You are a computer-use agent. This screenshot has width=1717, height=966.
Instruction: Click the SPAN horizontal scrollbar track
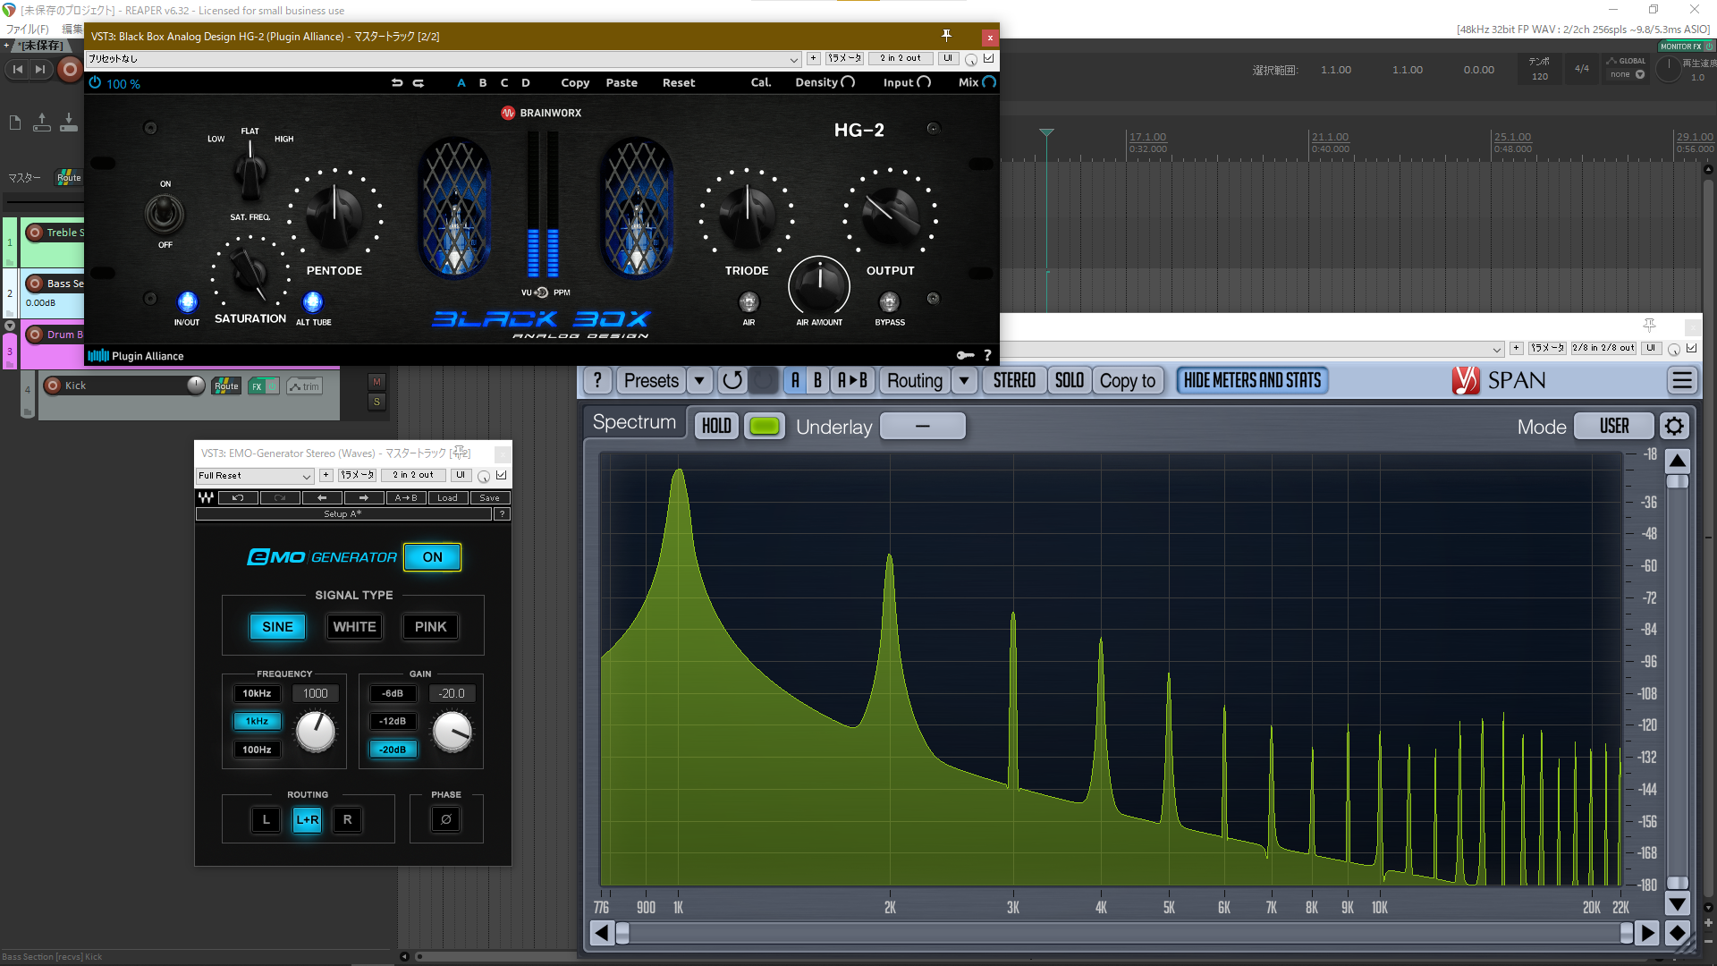tap(1118, 933)
